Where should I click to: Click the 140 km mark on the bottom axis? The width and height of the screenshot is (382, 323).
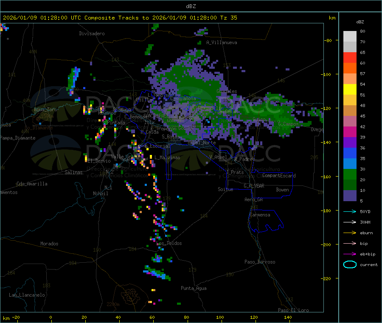[288, 317]
